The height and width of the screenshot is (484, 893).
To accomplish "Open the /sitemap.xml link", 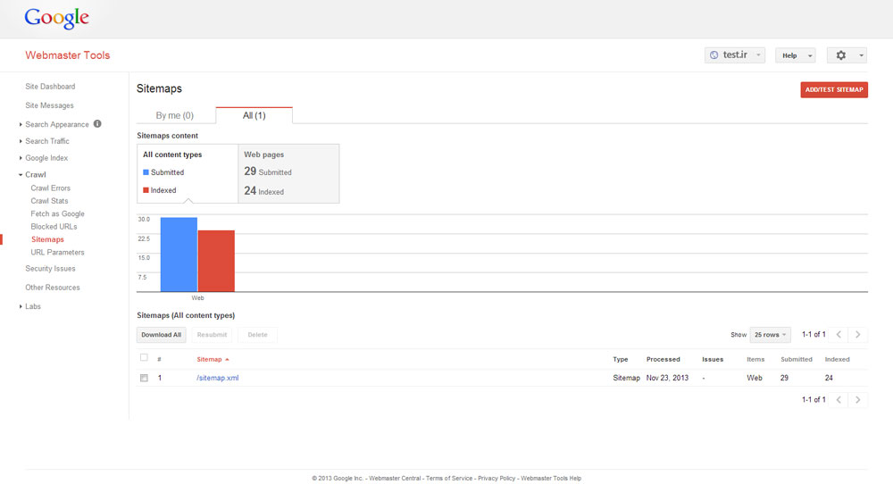I will pos(218,378).
